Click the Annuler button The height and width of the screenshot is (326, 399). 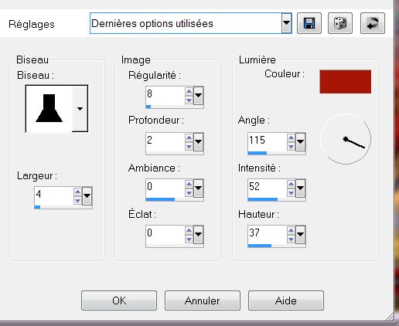pyautogui.click(x=203, y=301)
